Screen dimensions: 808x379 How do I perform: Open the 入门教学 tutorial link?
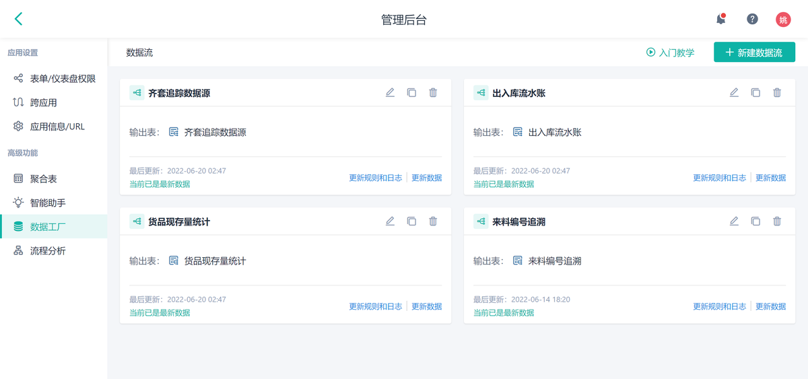tap(670, 53)
